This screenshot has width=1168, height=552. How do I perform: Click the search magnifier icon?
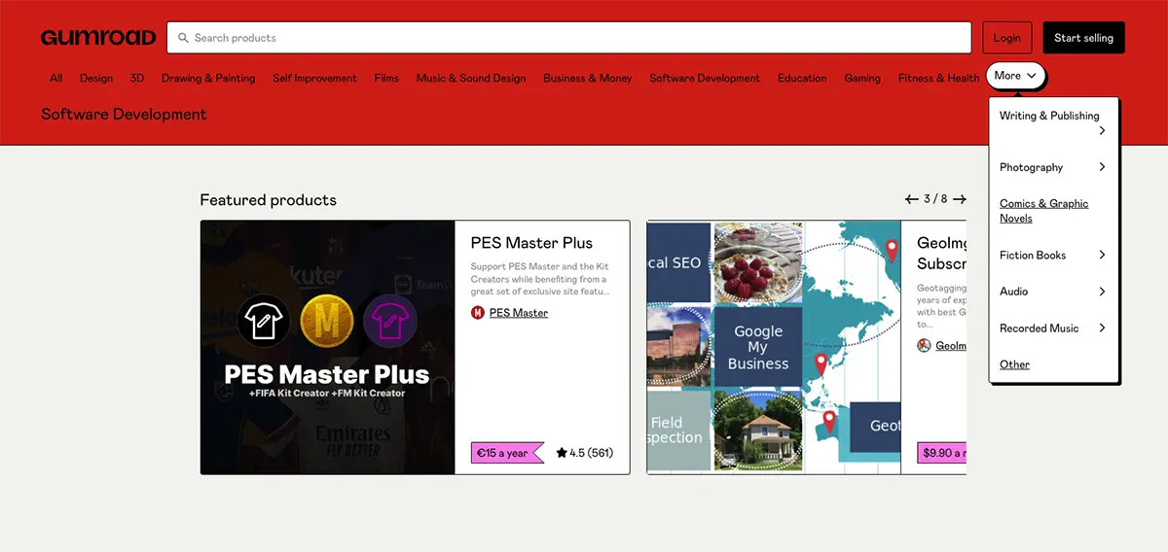183,38
